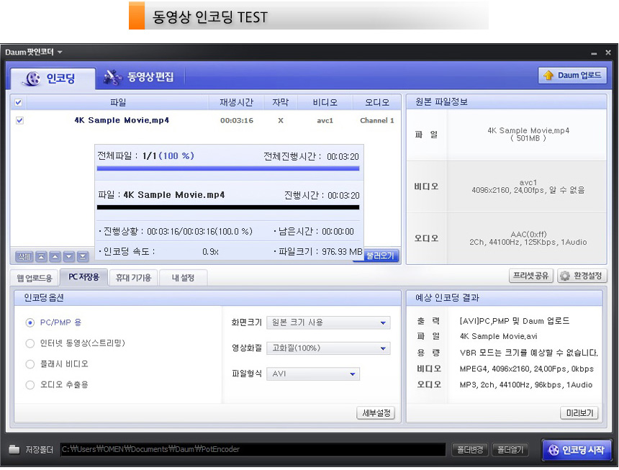The width and height of the screenshot is (619, 470).
Task: Move selected file to bottom of list
Action: 83,256
